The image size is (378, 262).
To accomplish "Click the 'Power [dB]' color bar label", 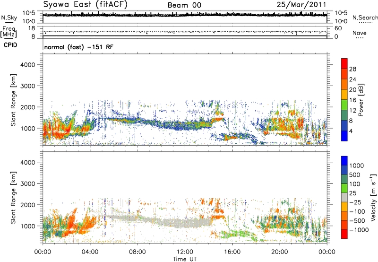I will pos(361,100).
